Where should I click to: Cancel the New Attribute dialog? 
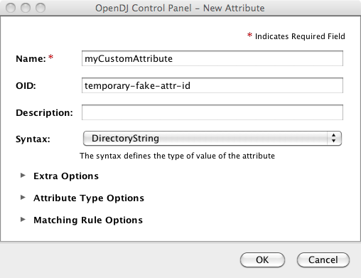pyautogui.click(x=323, y=260)
